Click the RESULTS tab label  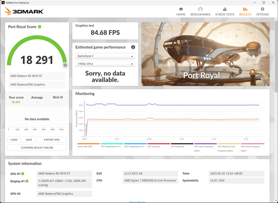[x=245, y=14]
